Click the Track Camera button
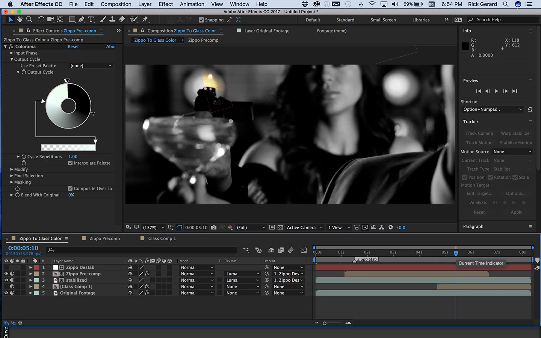The width and height of the screenshot is (541, 338). (479, 133)
